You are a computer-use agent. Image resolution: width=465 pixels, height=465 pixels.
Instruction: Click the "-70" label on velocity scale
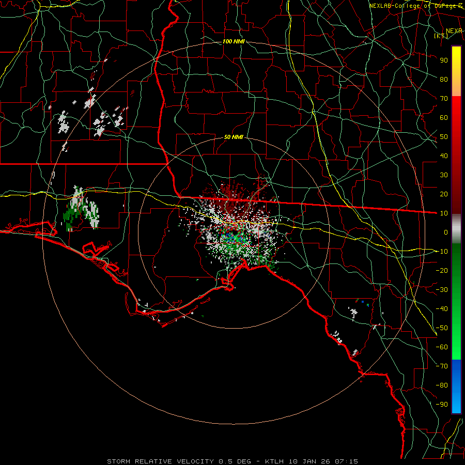[442, 366]
